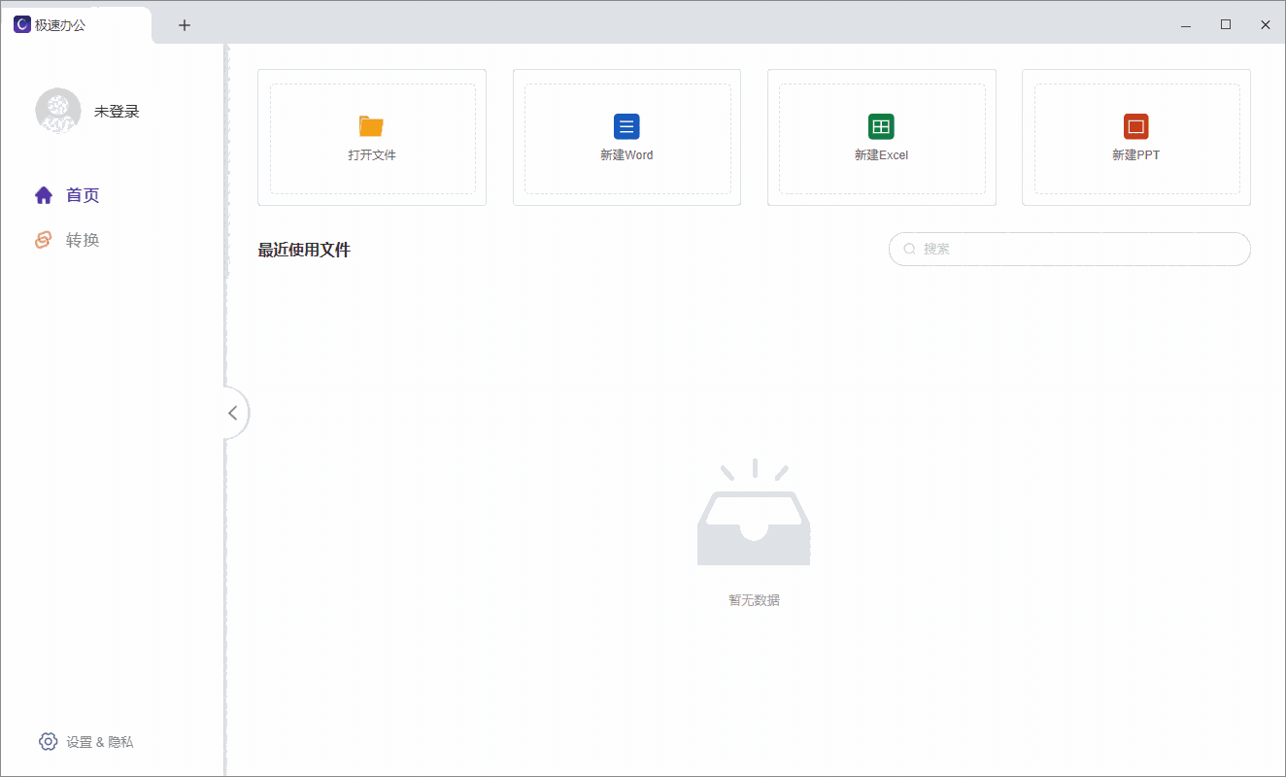Open a file with the folder icon
This screenshot has height=777, width=1286.
click(371, 126)
